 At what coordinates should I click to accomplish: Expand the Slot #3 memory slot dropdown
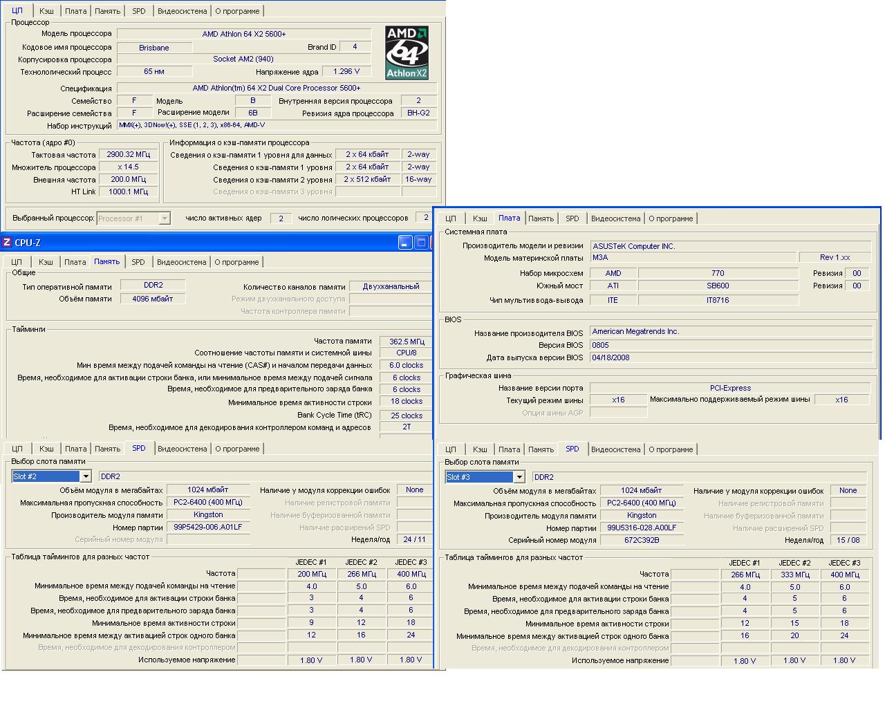click(519, 477)
